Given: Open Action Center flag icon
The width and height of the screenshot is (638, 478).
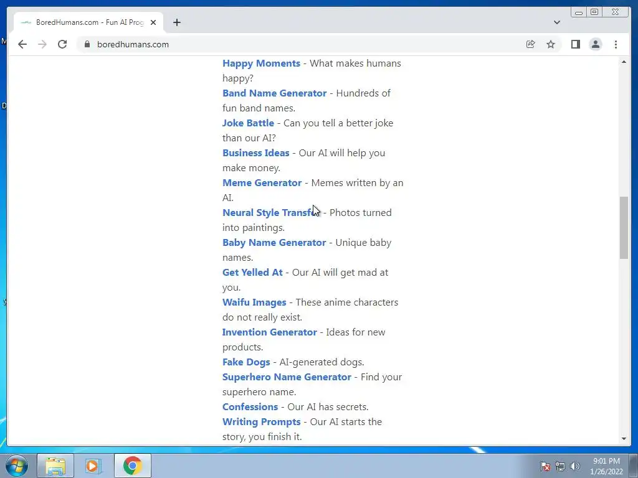Looking at the screenshot, I should (545, 466).
